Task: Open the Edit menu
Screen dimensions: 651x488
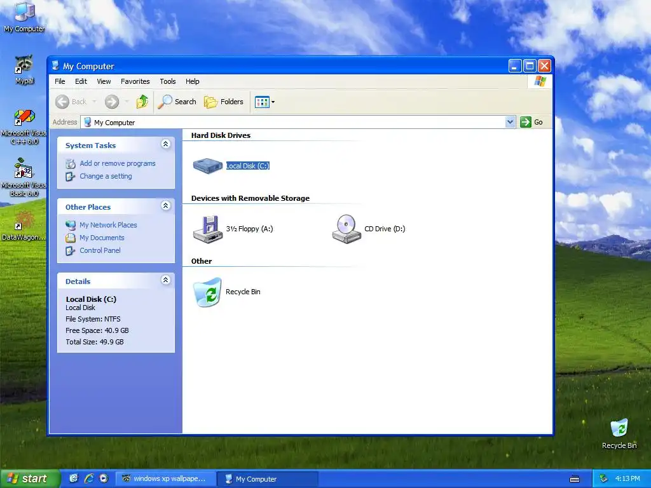Action: [81, 81]
